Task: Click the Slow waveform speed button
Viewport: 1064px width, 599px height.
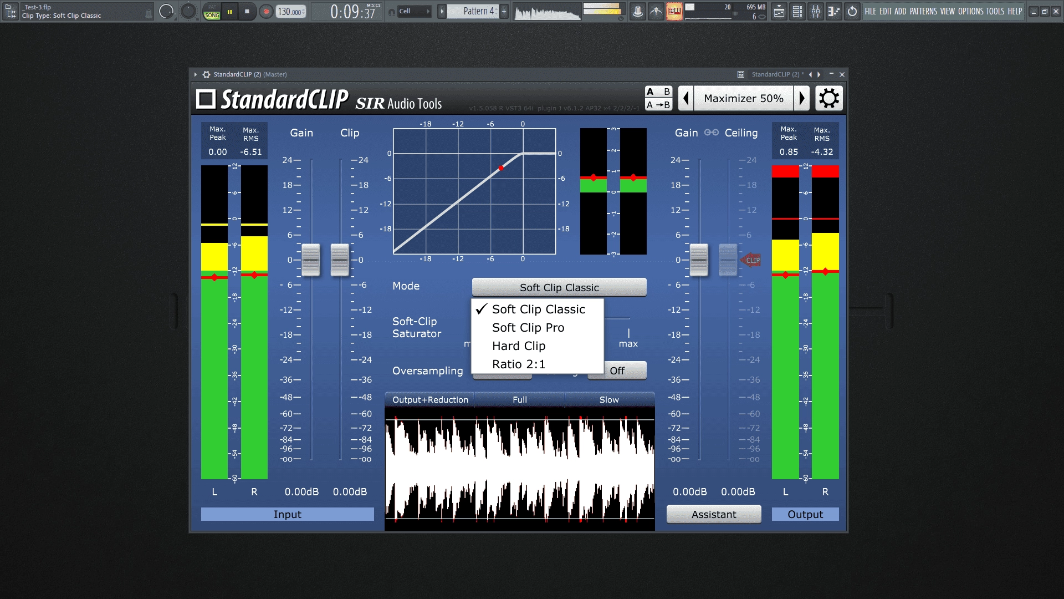Action: click(x=609, y=400)
